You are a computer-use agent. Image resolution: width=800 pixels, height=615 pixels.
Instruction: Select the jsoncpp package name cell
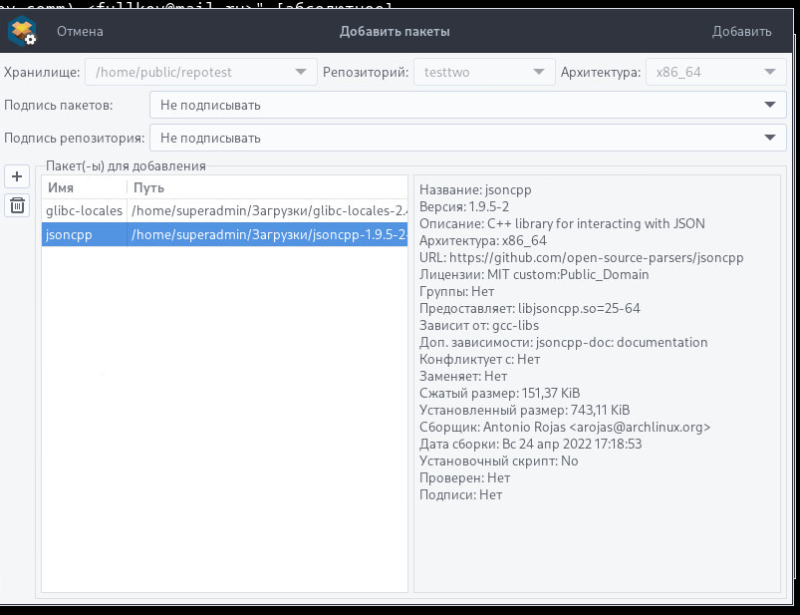pyautogui.click(x=85, y=235)
